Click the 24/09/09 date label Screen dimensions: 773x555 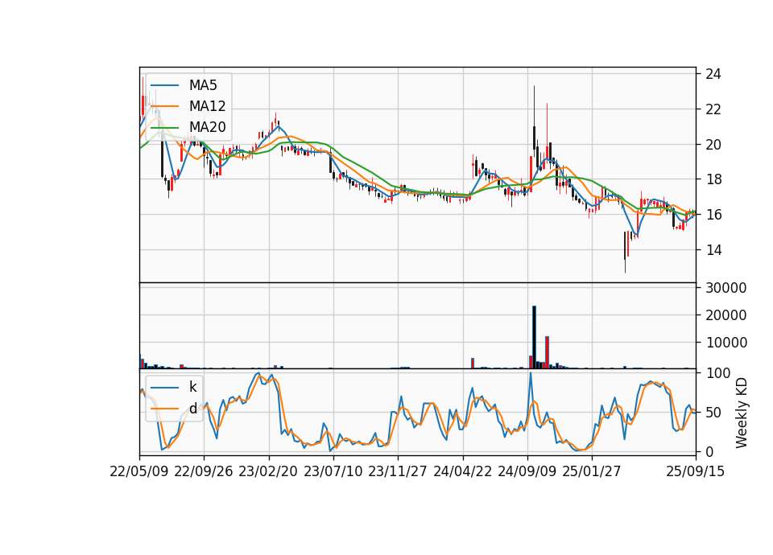click(527, 471)
